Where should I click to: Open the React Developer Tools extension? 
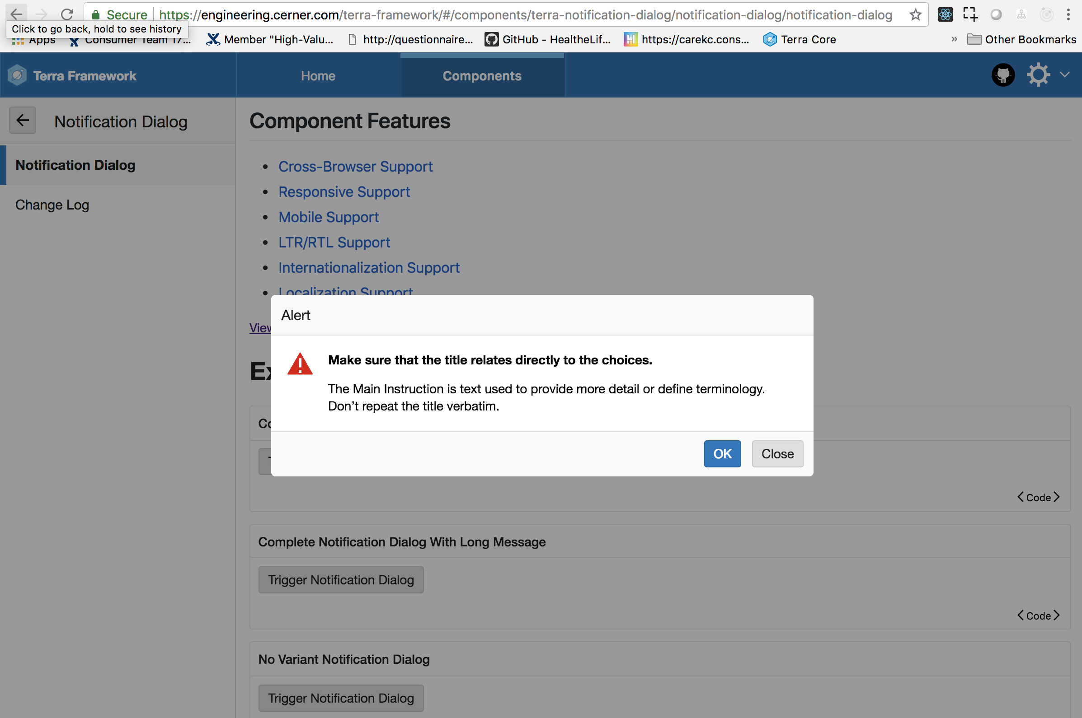pyautogui.click(x=946, y=14)
